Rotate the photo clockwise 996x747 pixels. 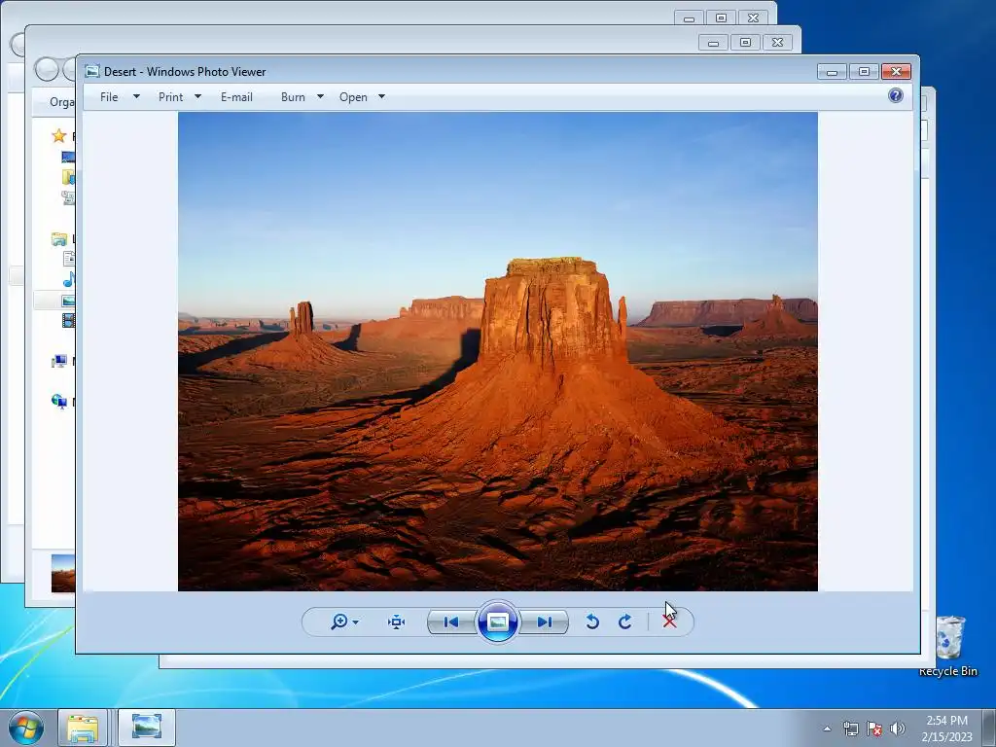(625, 622)
